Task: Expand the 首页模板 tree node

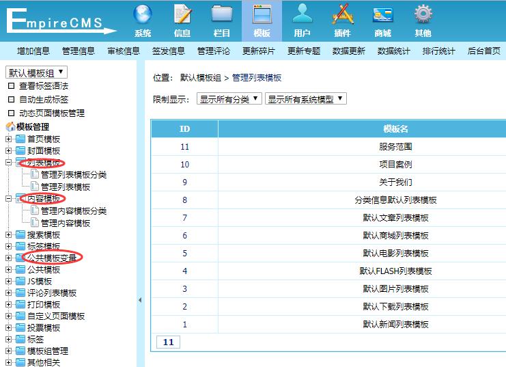Action: click(x=8, y=139)
